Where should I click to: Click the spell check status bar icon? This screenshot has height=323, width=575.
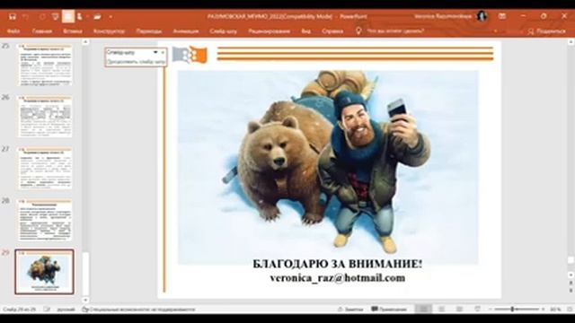pyautogui.click(x=47, y=310)
